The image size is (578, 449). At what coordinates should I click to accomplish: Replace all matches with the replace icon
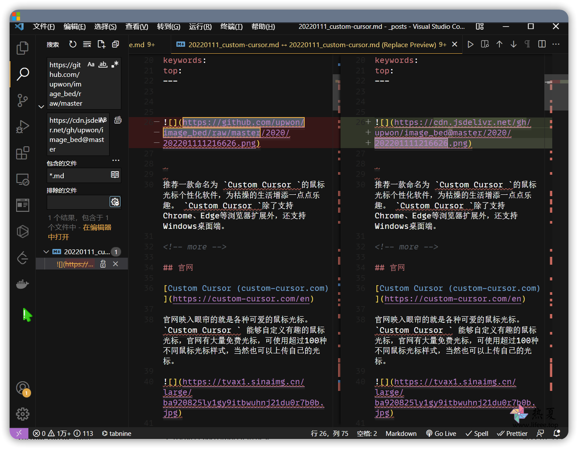[x=118, y=120]
